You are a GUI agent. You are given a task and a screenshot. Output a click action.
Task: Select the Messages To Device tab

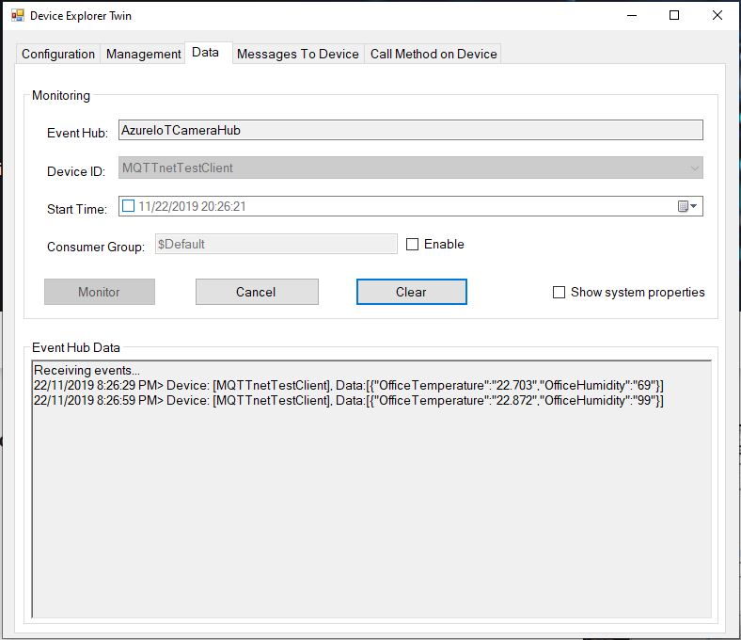pos(297,54)
